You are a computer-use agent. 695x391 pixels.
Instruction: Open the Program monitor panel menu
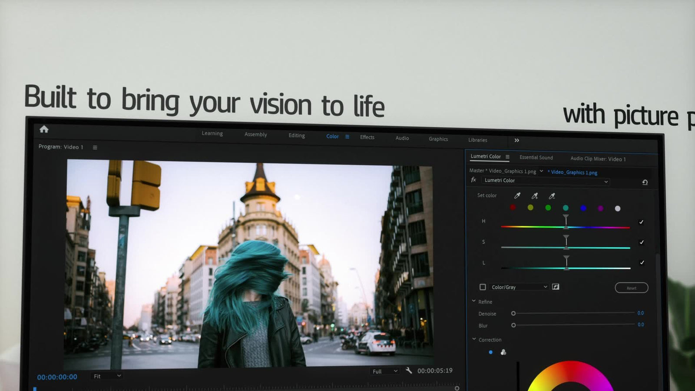point(95,148)
